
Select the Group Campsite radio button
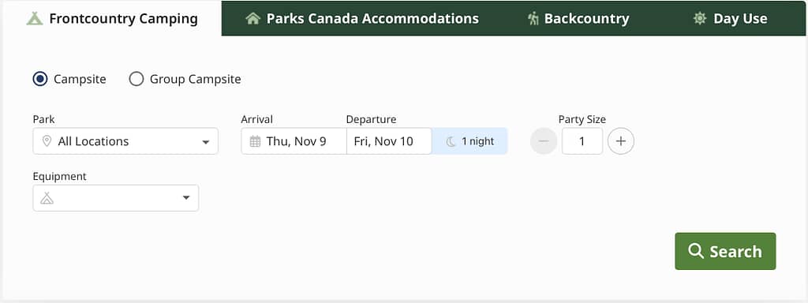pos(136,79)
